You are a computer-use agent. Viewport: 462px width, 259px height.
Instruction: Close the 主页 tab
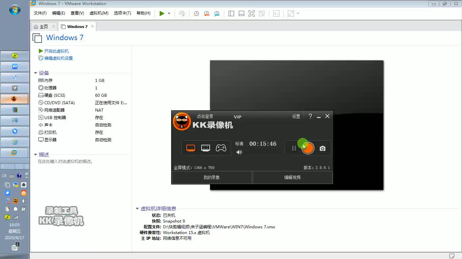[x=53, y=26]
